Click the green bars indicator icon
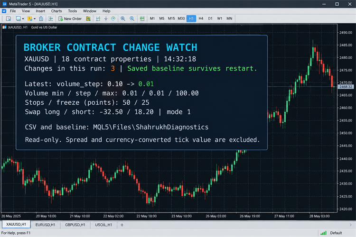The width and height of the screenshot is (356, 237). pyautogui.click(x=142, y=18)
